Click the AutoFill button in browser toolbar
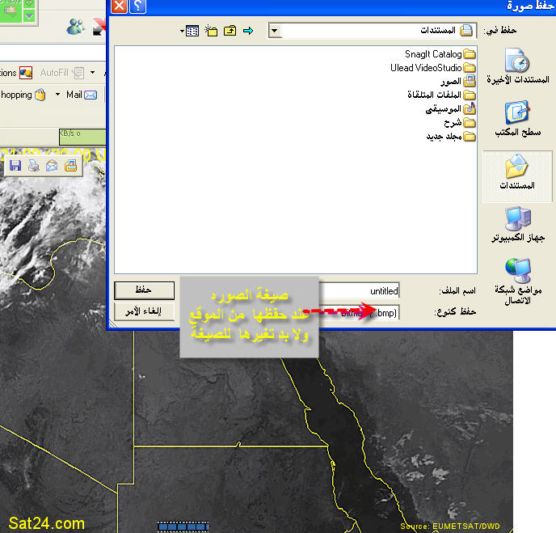 click(x=61, y=73)
